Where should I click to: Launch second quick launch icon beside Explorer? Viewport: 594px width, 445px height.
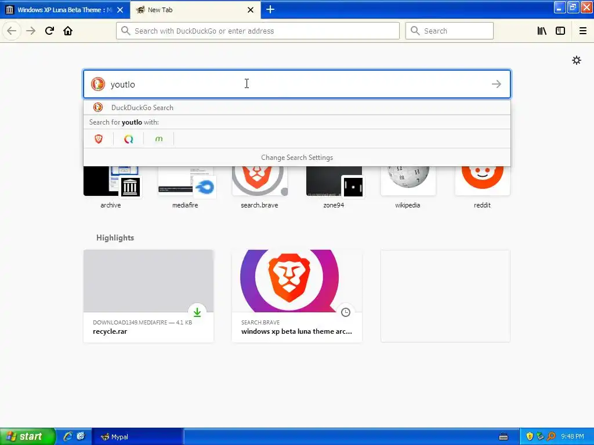click(81, 436)
